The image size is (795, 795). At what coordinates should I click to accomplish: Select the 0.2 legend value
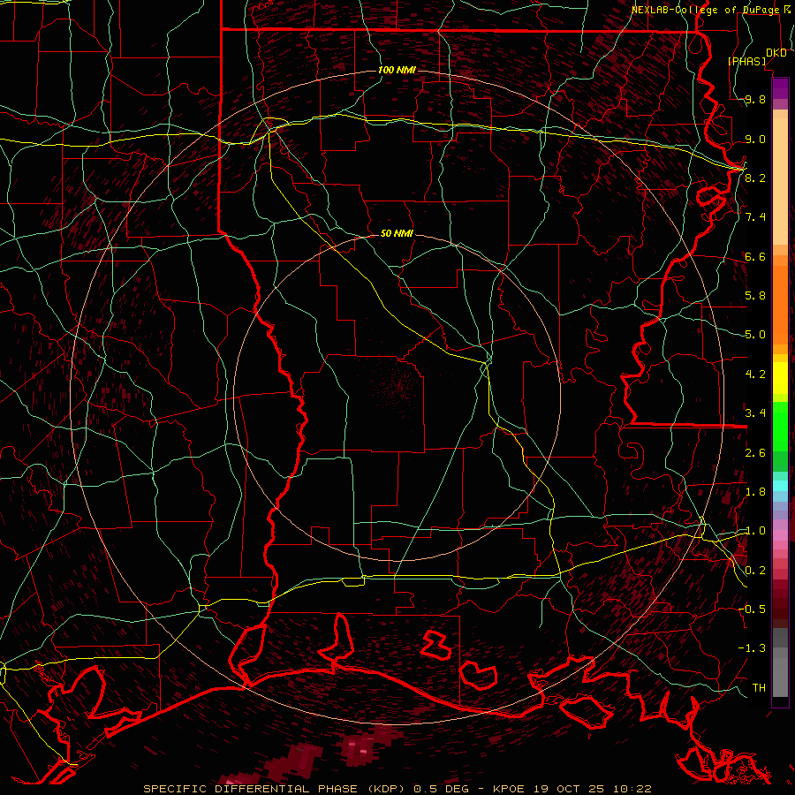tap(755, 570)
